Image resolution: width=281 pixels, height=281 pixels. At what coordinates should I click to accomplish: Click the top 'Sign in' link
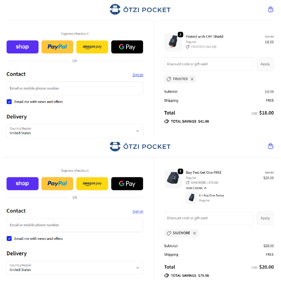click(138, 75)
